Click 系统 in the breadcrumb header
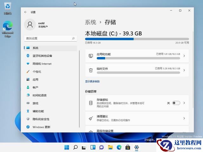This screenshot has width=203, height=152. pyautogui.click(x=90, y=22)
